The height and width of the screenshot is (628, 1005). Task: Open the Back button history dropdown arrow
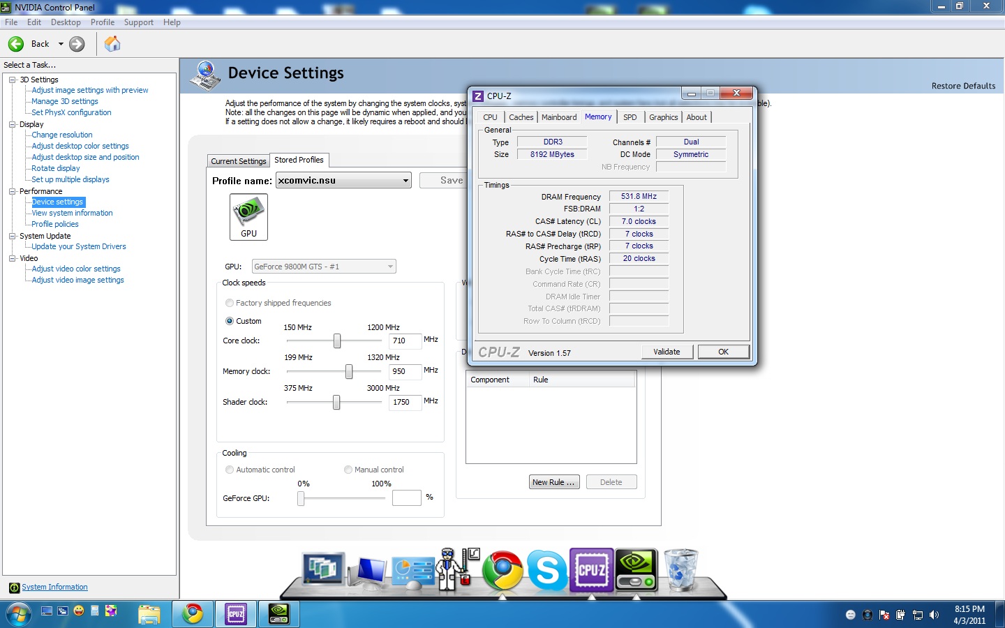[61, 44]
